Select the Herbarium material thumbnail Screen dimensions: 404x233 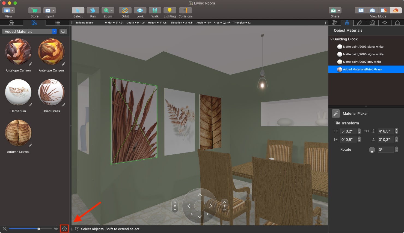(18, 92)
